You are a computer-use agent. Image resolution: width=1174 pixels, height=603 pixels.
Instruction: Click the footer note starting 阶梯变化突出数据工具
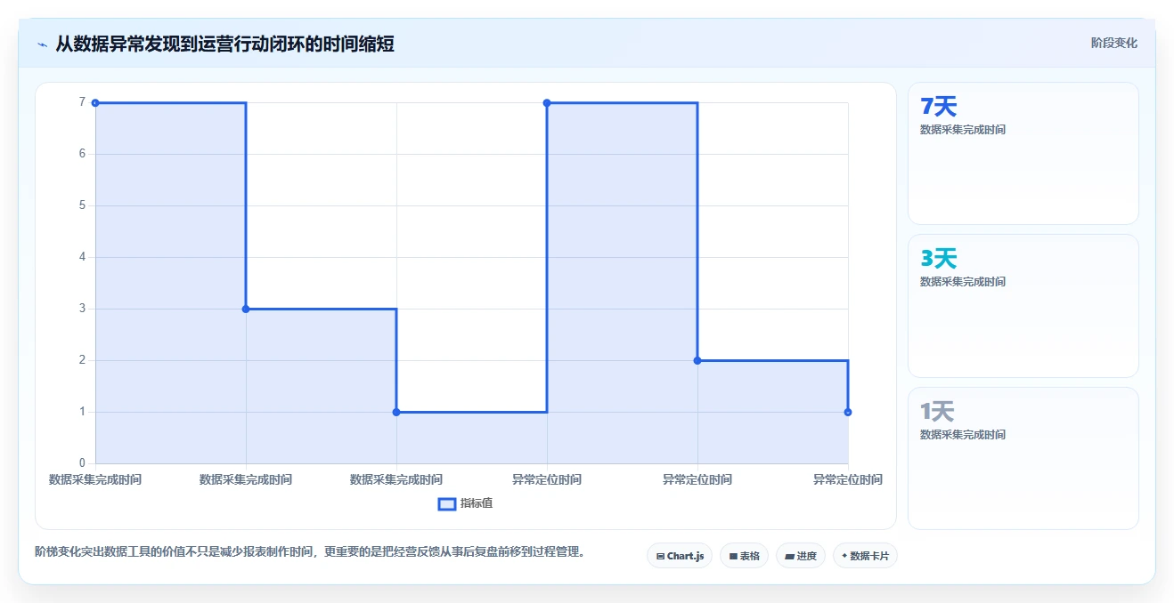312,551
